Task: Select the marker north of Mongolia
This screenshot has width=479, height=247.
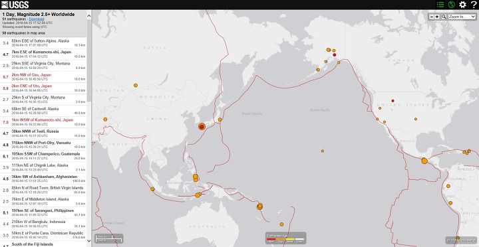Action: pos(136,86)
